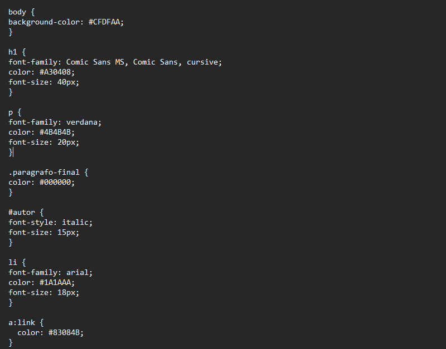Click the .paragrafo-final class selector
The width and height of the screenshot is (446, 349).
(44, 173)
